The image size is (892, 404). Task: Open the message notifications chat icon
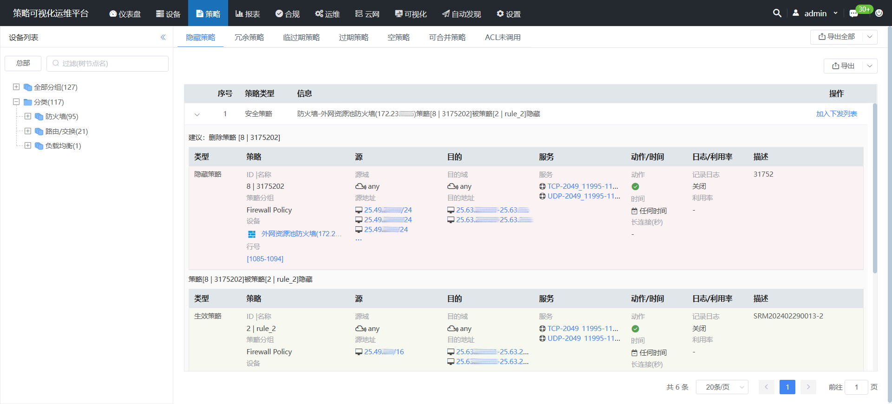[853, 13]
